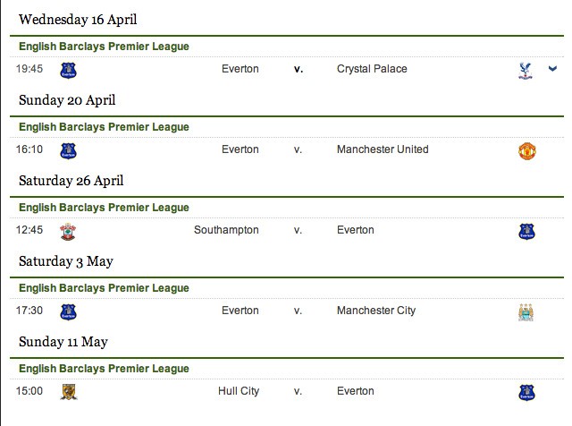Open the Manchester United team link
The height and width of the screenshot is (426, 572).
[x=383, y=149]
